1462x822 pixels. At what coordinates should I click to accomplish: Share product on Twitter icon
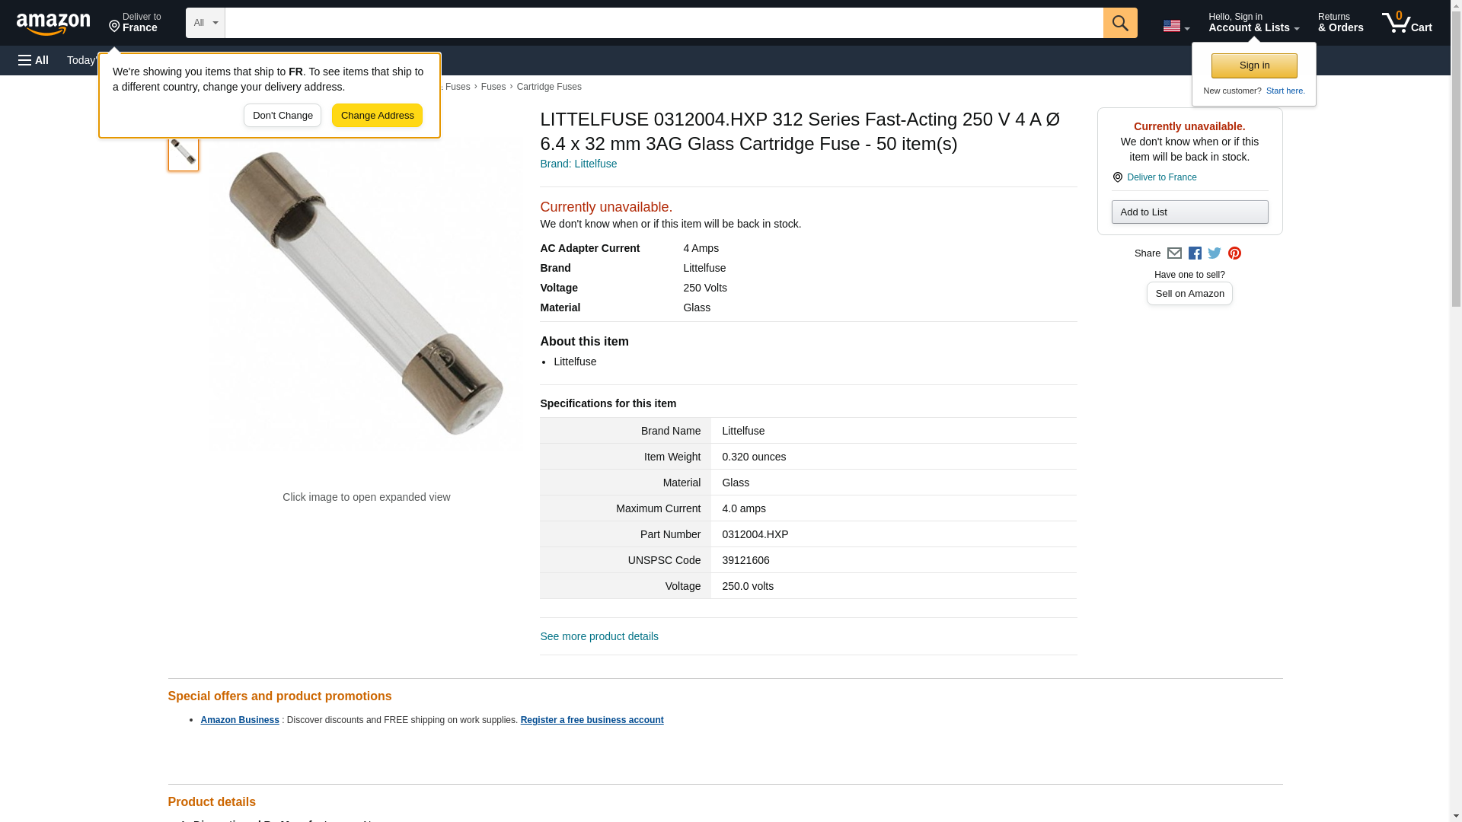tap(1215, 253)
